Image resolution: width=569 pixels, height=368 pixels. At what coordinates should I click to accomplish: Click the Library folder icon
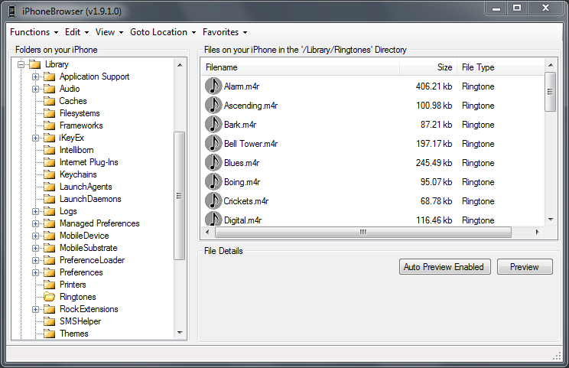click(35, 64)
